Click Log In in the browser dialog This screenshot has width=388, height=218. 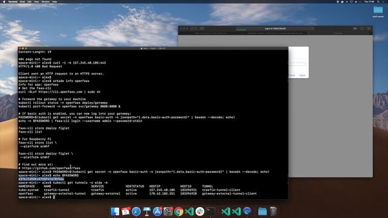click(x=302, y=75)
